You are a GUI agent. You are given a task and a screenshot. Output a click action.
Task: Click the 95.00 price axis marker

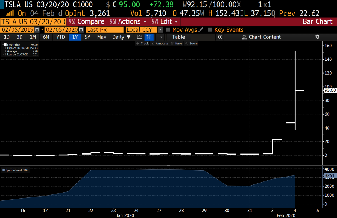pos(330,90)
